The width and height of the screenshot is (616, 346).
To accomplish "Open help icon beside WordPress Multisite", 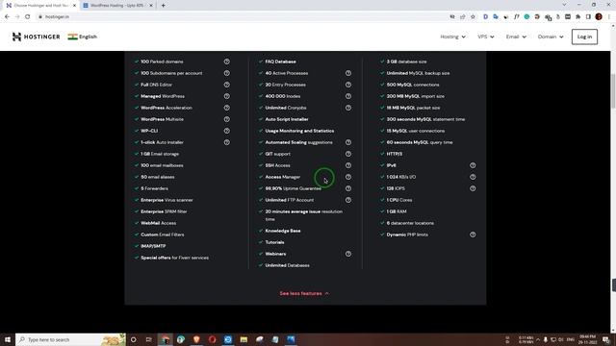I will 227,119.
